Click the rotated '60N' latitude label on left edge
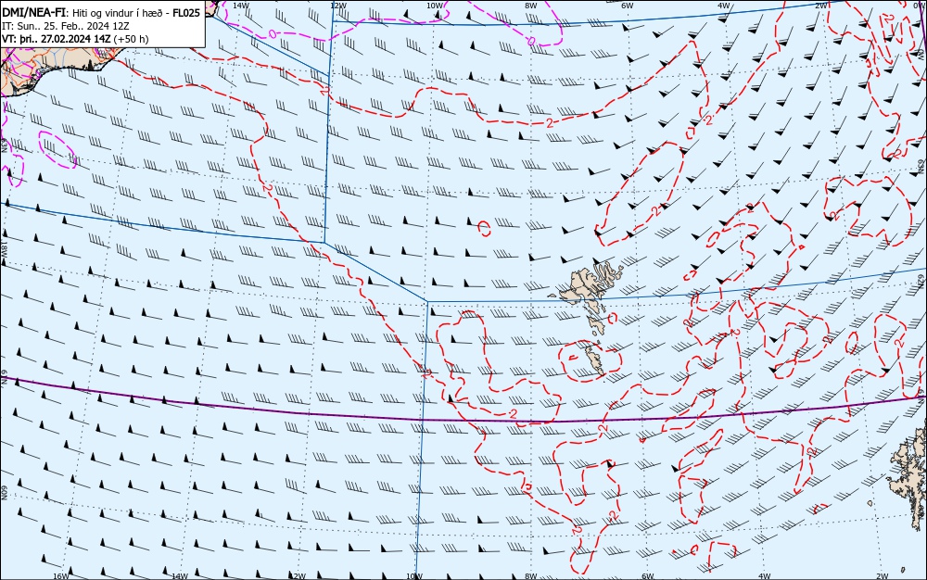The width and height of the screenshot is (927, 580). click(x=4, y=493)
